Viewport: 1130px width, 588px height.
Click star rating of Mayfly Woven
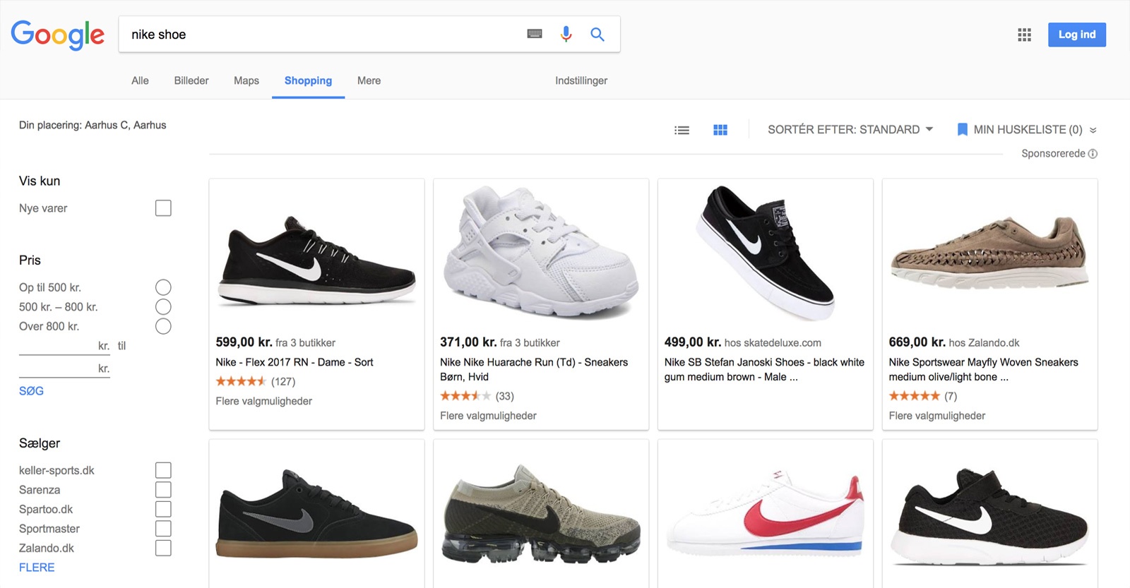pos(914,396)
